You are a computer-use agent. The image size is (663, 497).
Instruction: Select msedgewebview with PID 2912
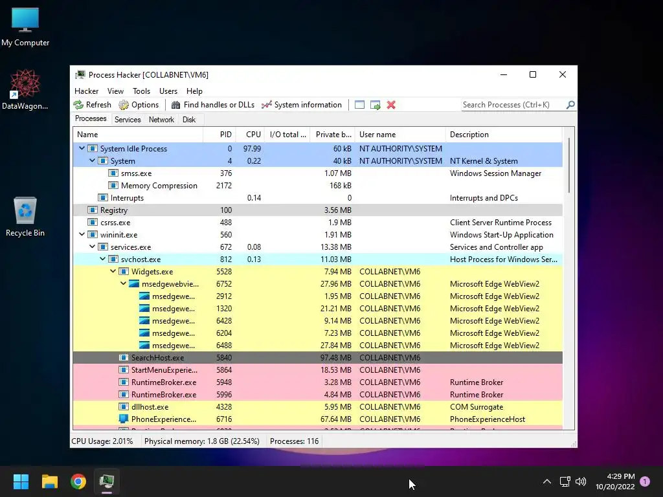tap(318, 296)
